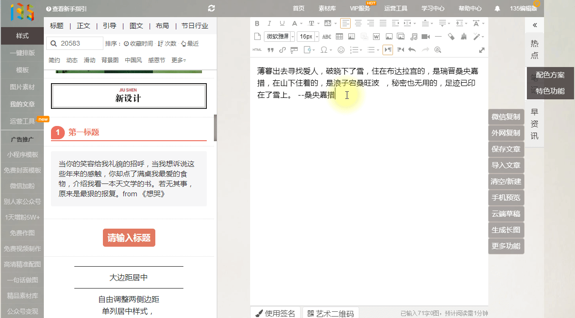
Task: Open the 微软雅黑 font family dropdown
Action: [x=279, y=37]
